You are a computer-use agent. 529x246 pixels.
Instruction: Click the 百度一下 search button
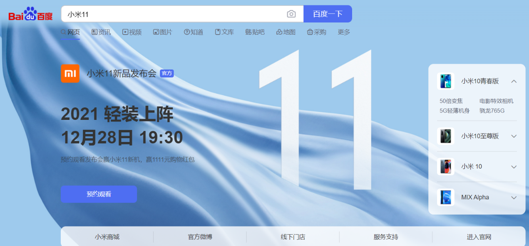pos(328,14)
